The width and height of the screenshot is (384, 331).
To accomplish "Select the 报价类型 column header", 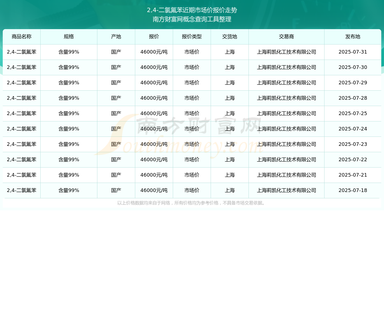I will click(x=192, y=37).
